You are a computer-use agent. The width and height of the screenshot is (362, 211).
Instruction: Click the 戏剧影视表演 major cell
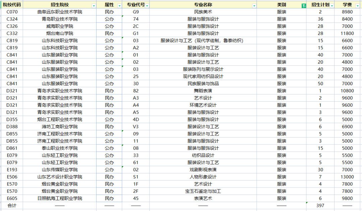coord(203,170)
